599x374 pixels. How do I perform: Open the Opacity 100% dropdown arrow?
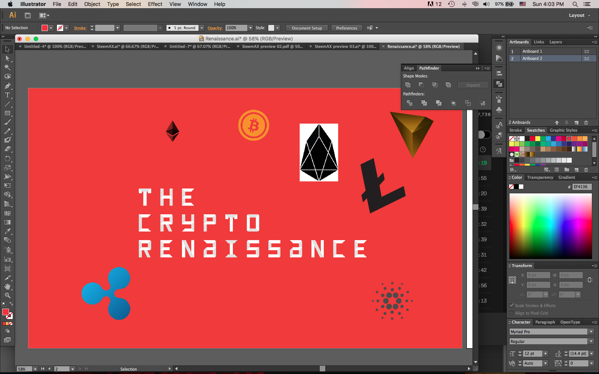pos(250,28)
